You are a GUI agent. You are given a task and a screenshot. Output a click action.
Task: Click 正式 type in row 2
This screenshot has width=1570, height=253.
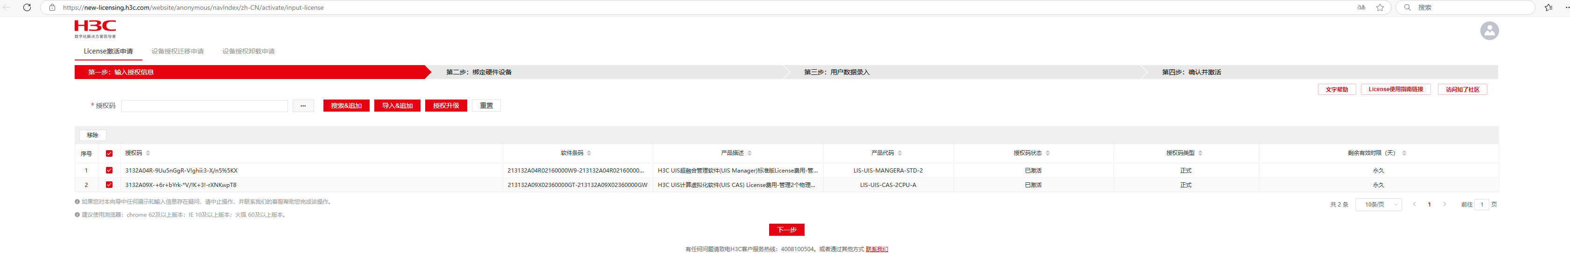(1185, 185)
